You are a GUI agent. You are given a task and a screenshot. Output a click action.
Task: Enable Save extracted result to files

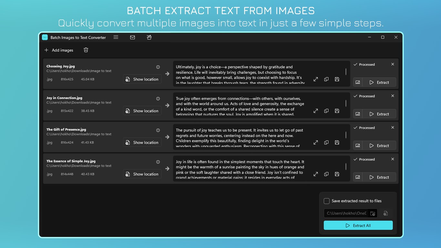[x=327, y=201]
